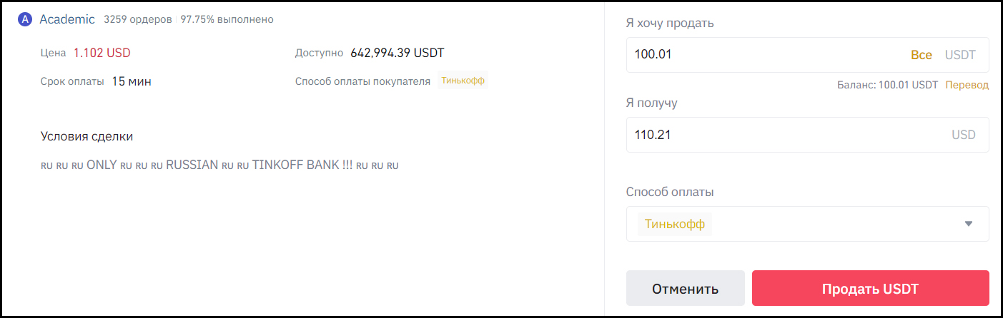Open the Academic merchant profile
This screenshot has height=318, width=1003.
pyautogui.click(x=67, y=19)
